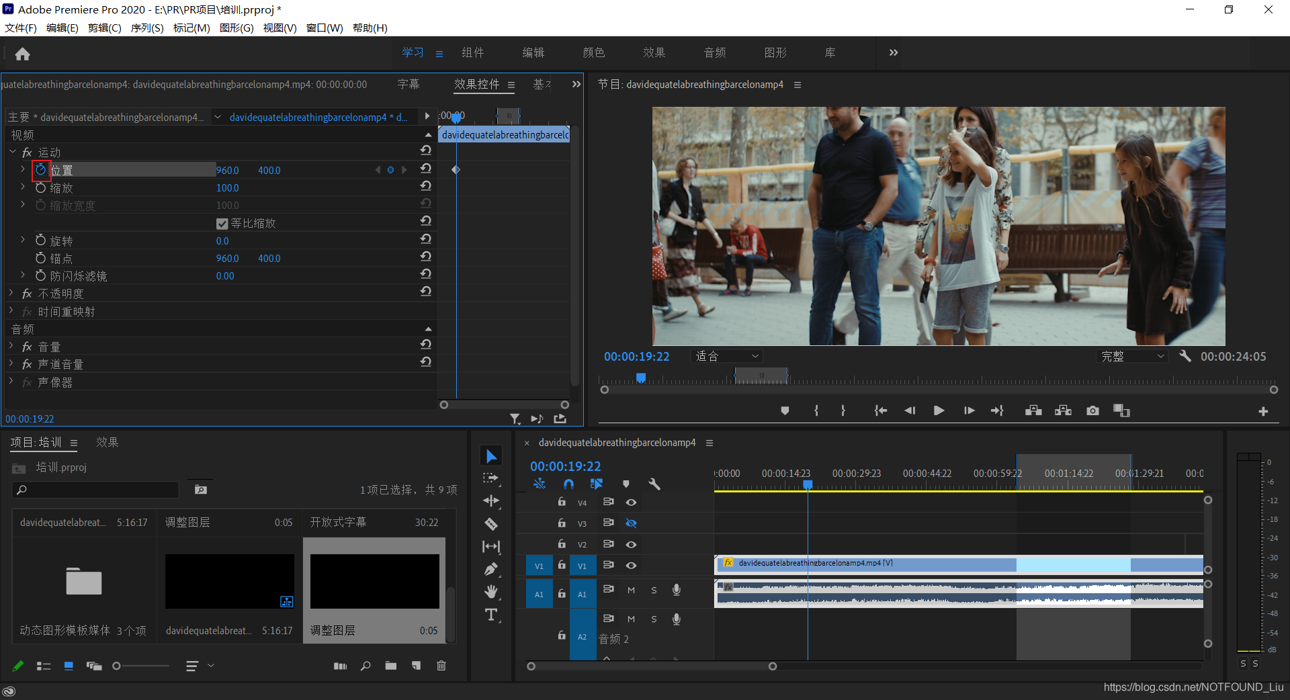Toggle Scale animation stopwatch

tap(41, 187)
